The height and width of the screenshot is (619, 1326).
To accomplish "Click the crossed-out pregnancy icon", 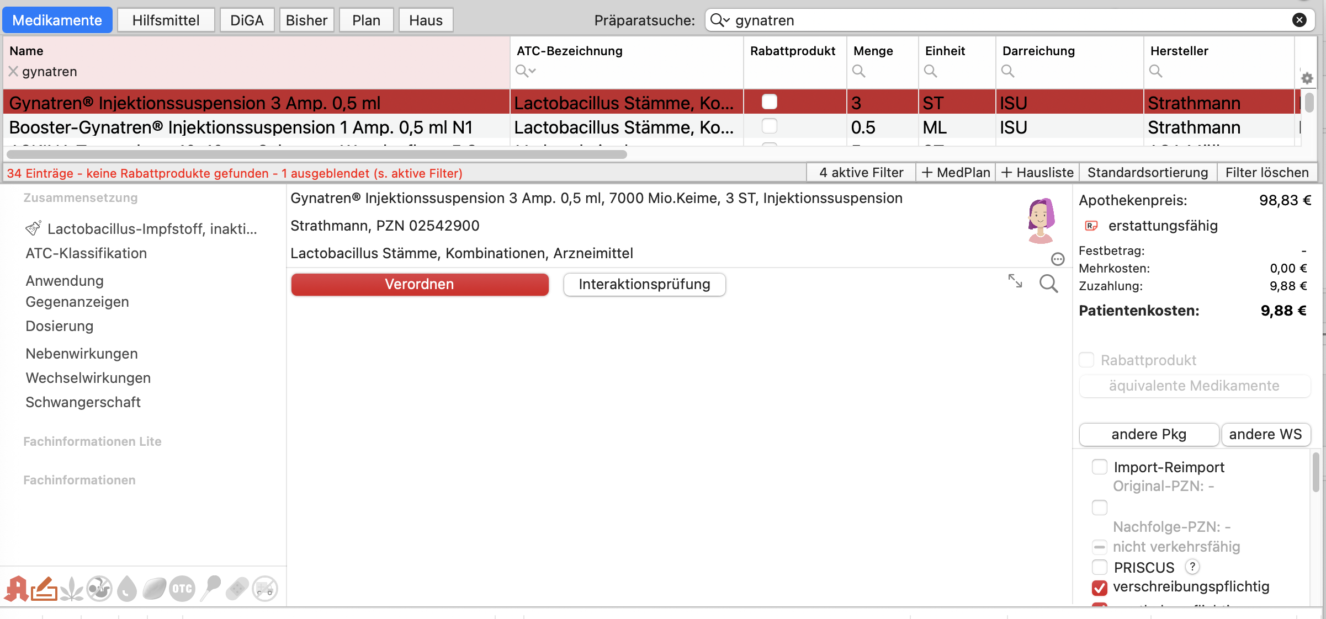I will 99,589.
